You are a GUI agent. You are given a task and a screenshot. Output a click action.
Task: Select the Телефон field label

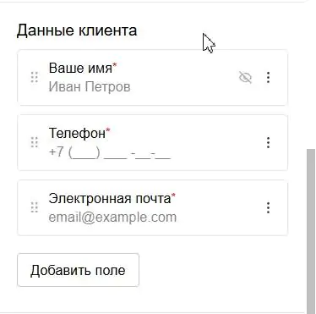pos(77,133)
